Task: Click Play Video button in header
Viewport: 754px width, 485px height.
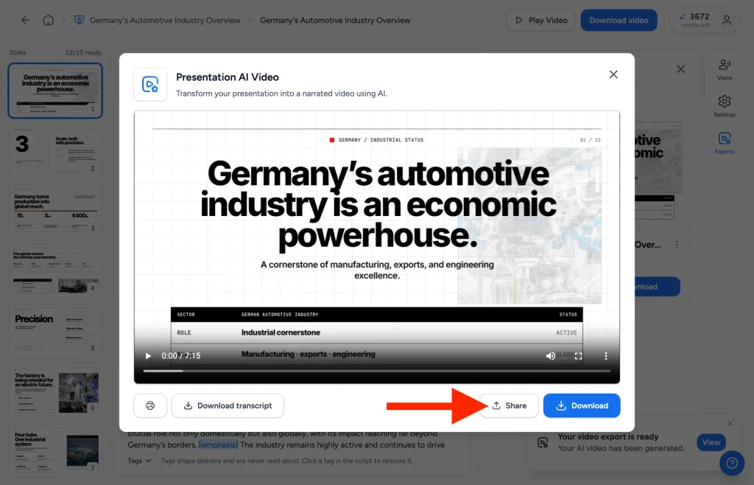Action: coord(541,20)
